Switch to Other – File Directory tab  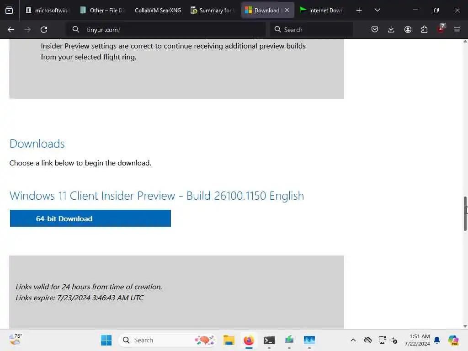[x=103, y=10]
